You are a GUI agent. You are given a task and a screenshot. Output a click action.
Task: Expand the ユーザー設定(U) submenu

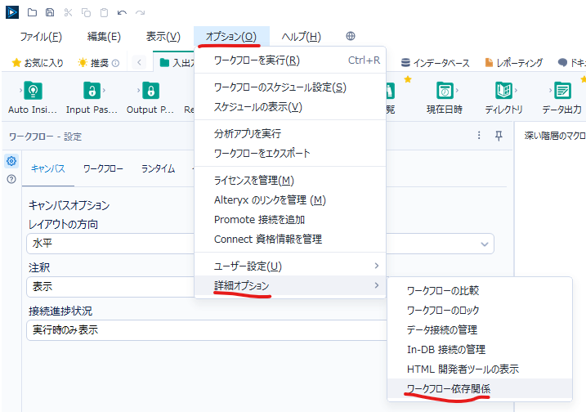290,266
